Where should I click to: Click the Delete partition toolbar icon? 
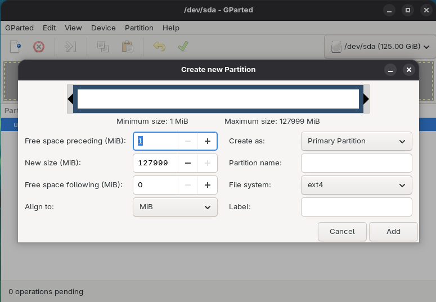(38, 47)
